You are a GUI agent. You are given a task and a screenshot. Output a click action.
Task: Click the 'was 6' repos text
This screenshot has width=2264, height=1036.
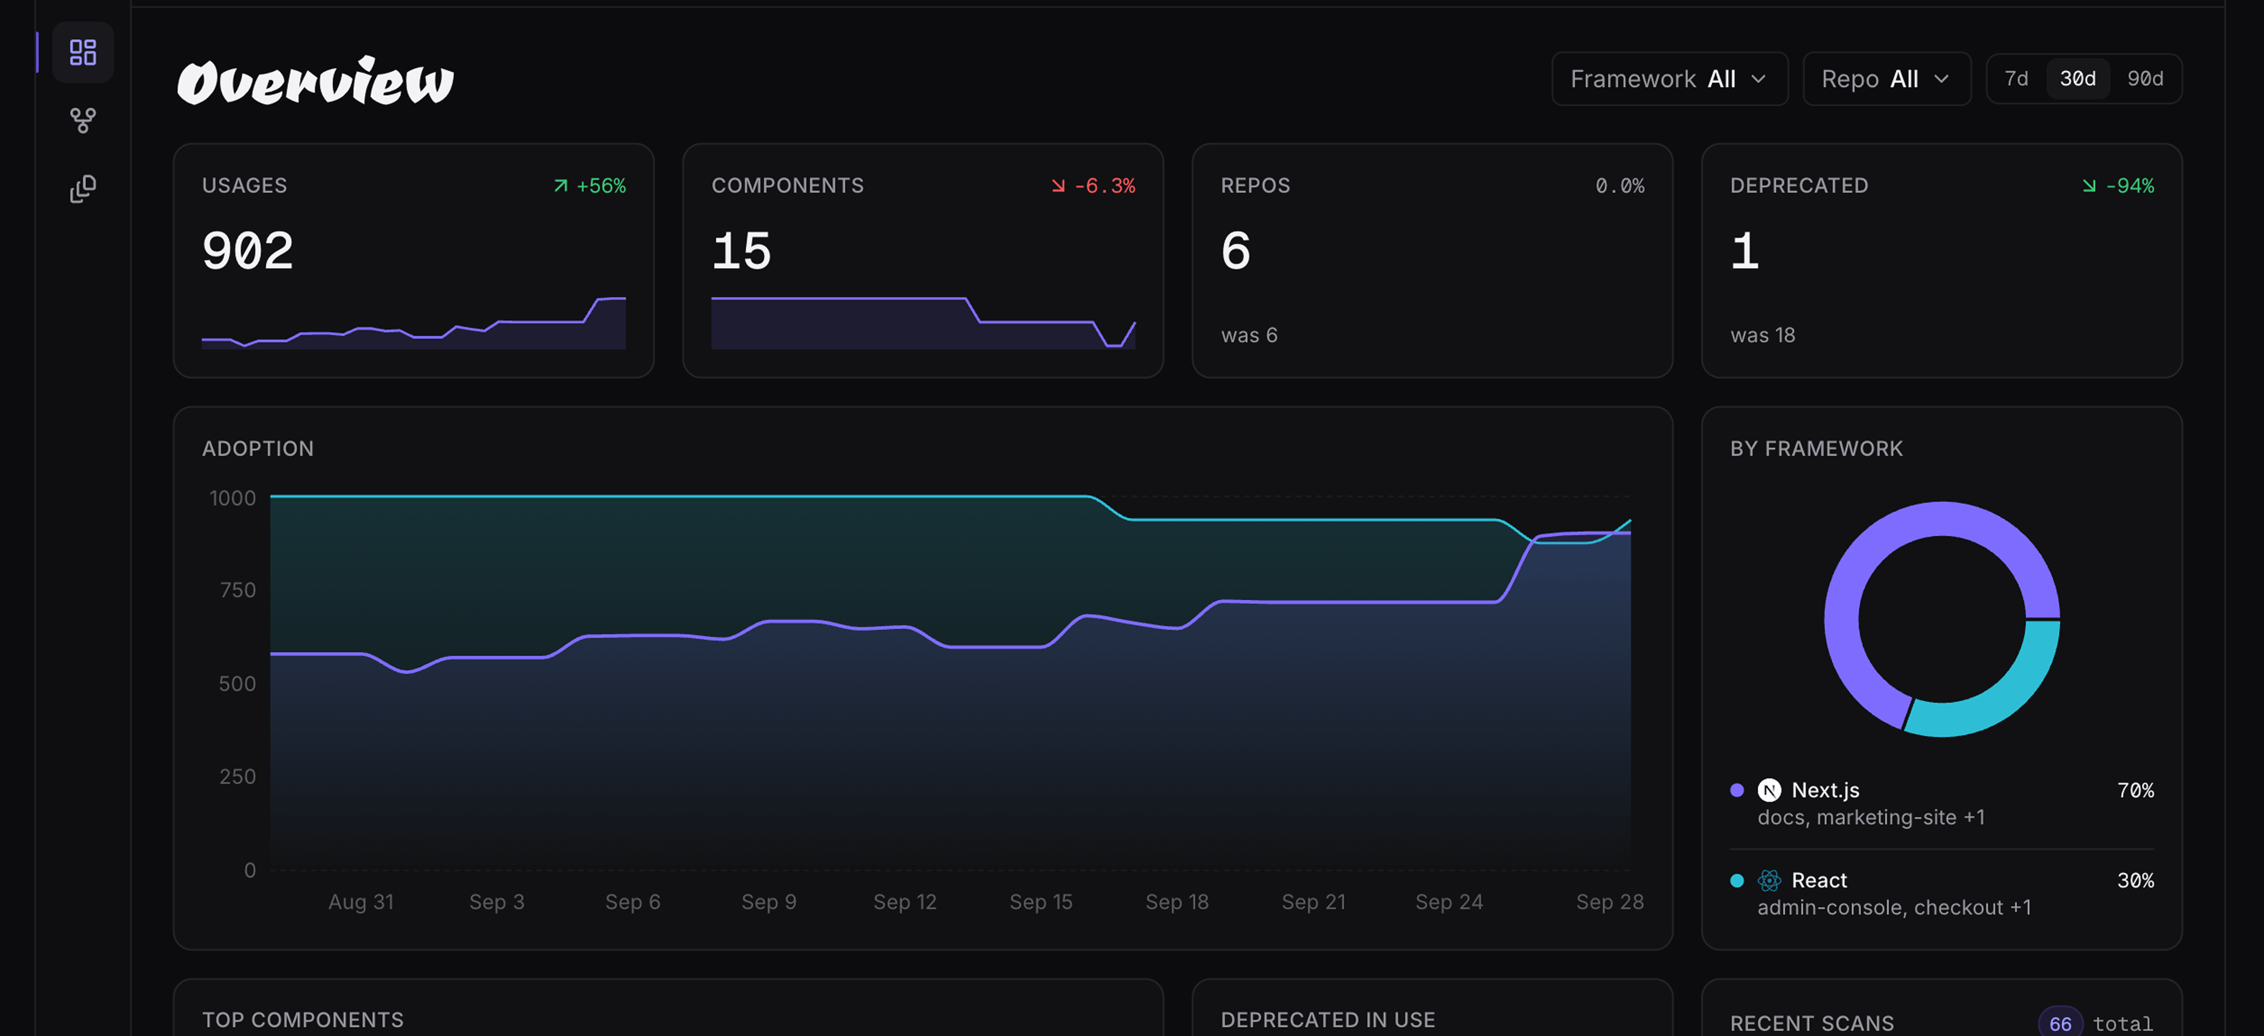click(x=1249, y=335)
